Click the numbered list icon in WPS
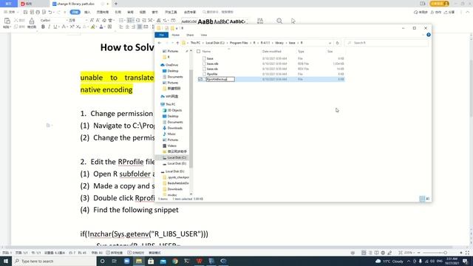The height and width of the screenshot is (266, 473). point(130,20)
